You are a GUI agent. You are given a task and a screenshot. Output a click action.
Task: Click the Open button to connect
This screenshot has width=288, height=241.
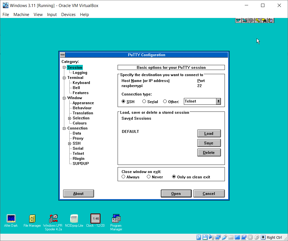pyautogui.click(x=176, y=194)
